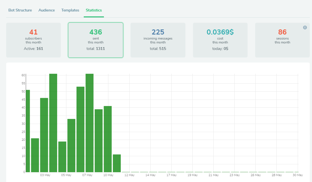Click the total: 515 incoming counter
The image size is (312, 182).
click(158, 49)
